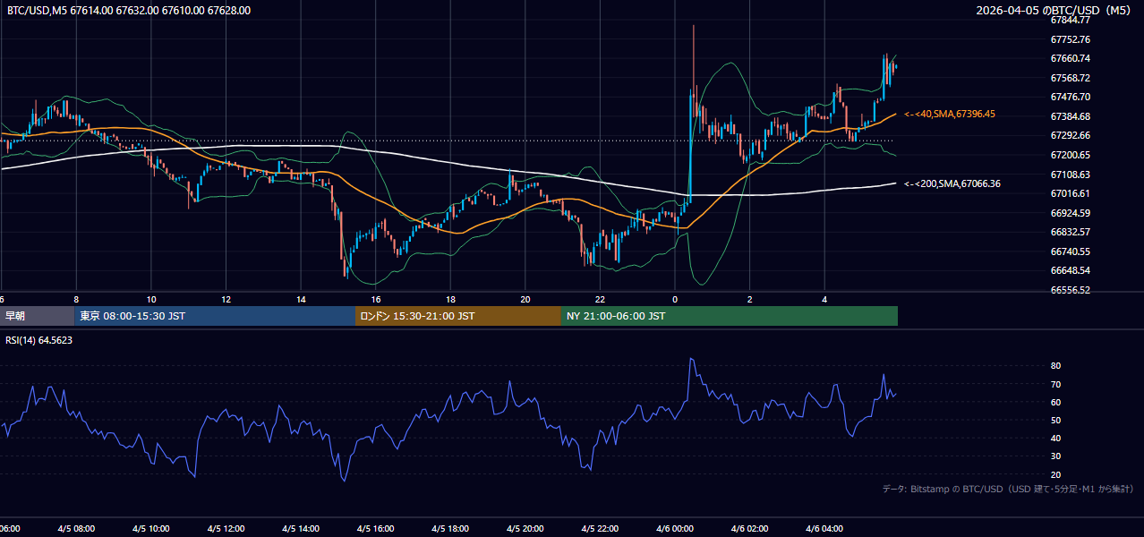Click the 4/5 18:00 time axis label

(x=450, y=529)
